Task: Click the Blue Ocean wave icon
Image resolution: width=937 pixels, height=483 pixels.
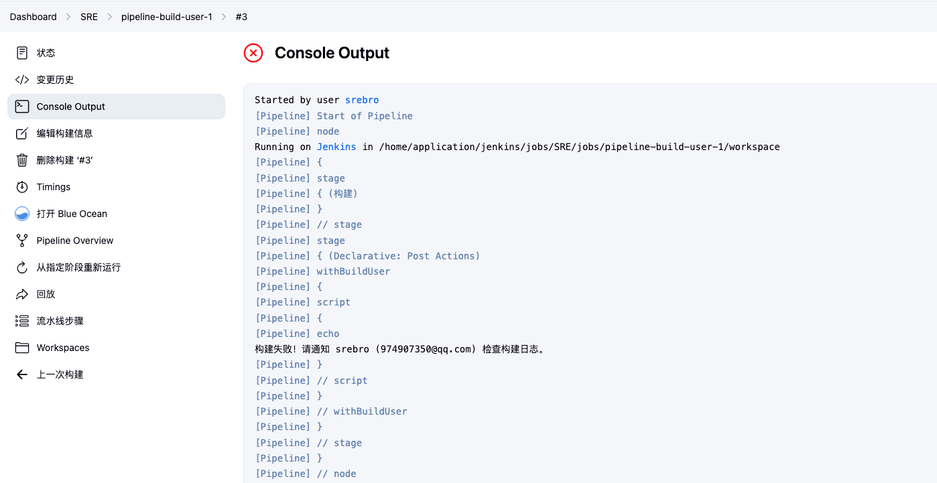Action: (x=22, y=214)
